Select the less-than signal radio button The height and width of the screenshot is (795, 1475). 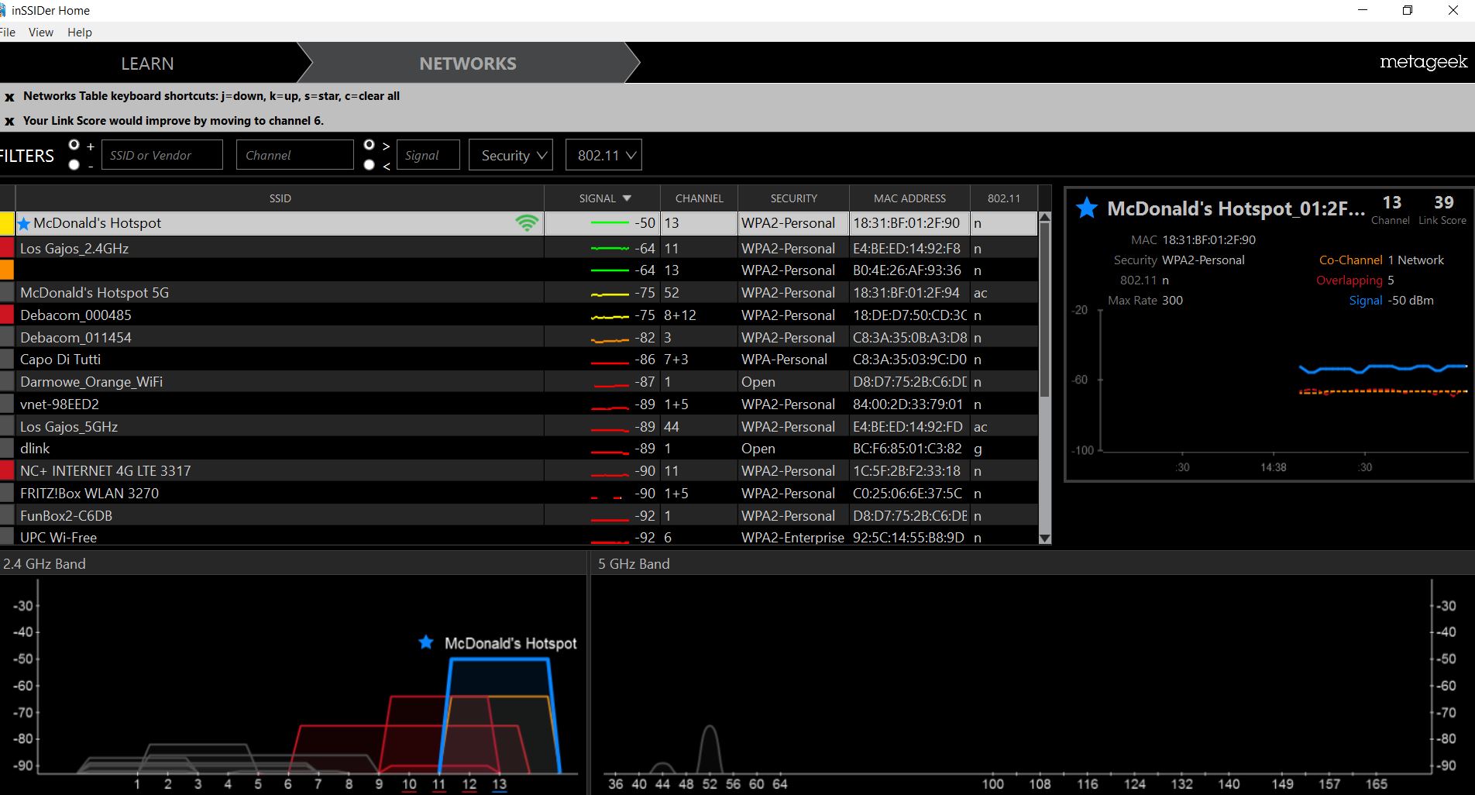(370, 164)
